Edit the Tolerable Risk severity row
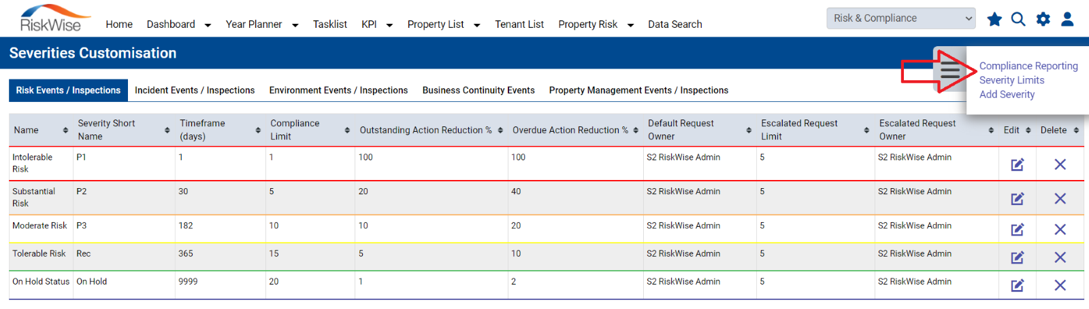Screen dimensions: 1089x309 coord(1018,257)
